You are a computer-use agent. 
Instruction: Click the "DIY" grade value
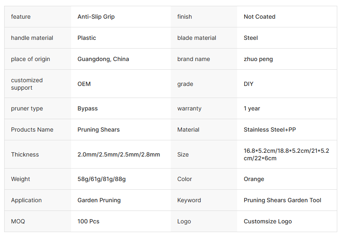[248, 84]
